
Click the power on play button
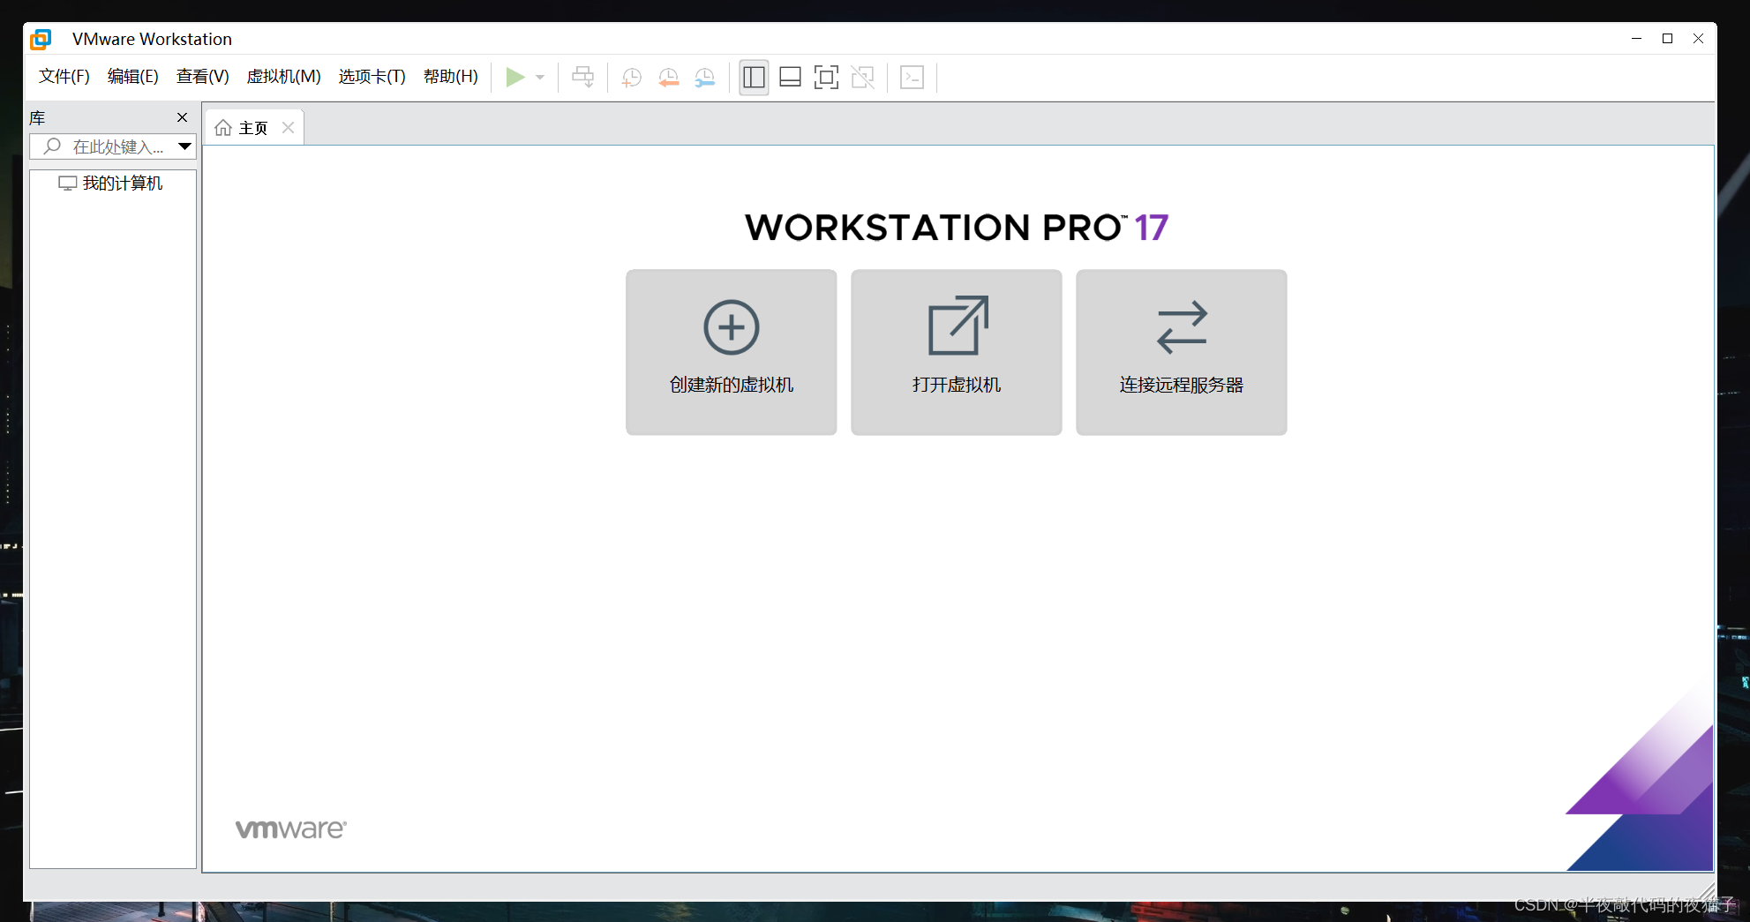tap(515, 78)
